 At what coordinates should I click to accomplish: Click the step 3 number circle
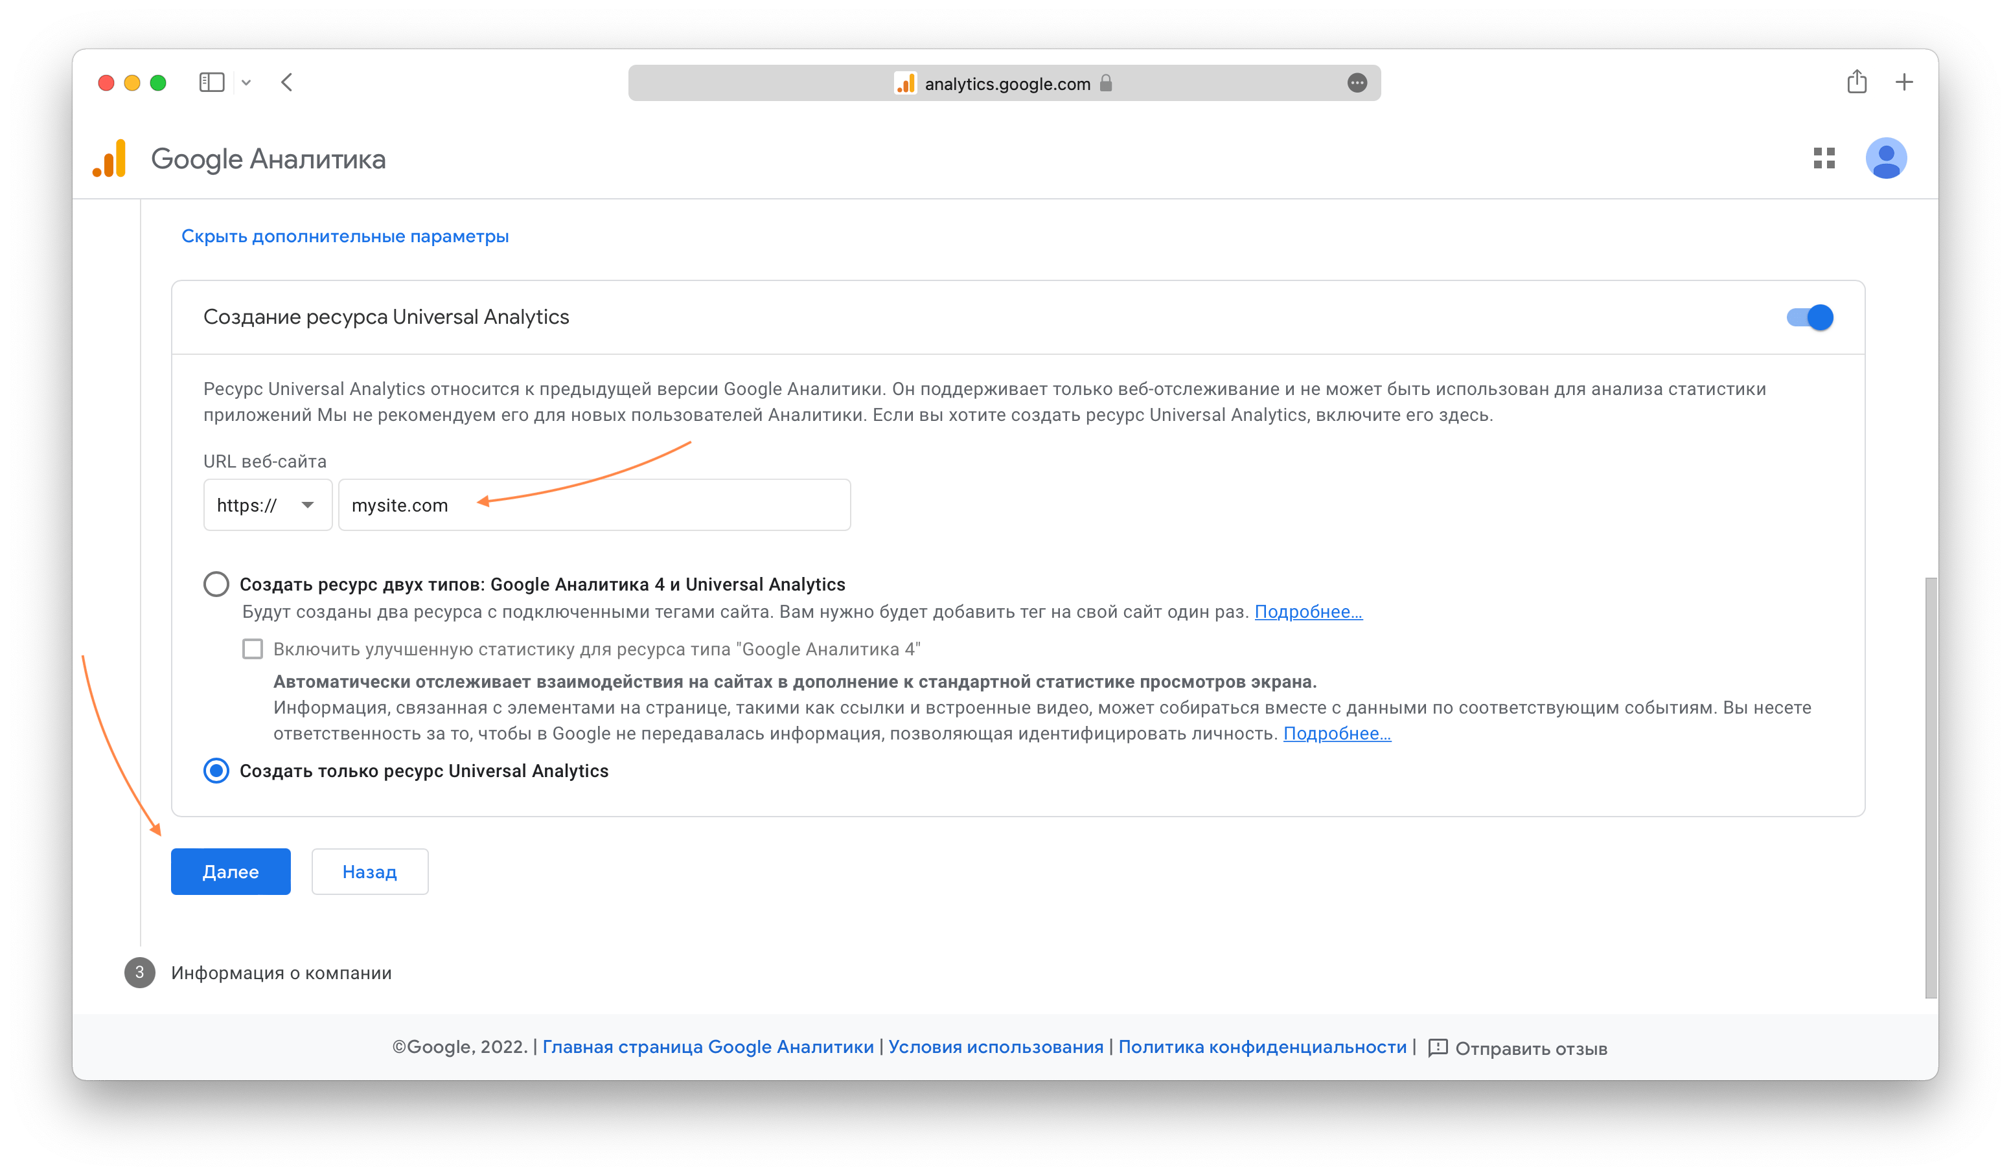(x=140, y=973)
